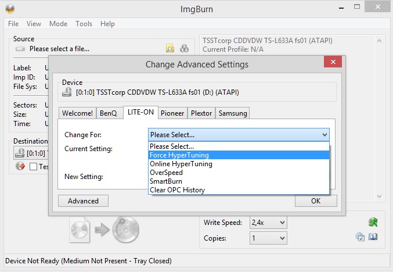
Task: Click the open book icon
Action: [373, 237]
